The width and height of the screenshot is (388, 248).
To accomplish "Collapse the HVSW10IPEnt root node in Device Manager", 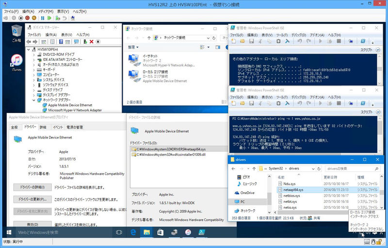I will (x=29, y=50).
